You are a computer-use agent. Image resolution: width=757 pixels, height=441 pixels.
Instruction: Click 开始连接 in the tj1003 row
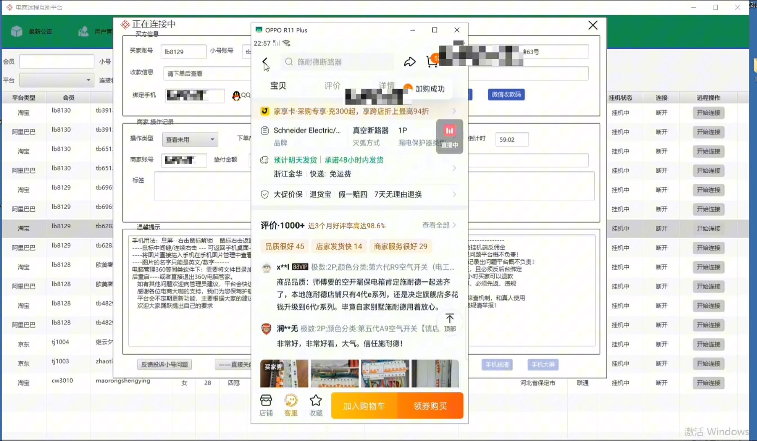(708, 363)
